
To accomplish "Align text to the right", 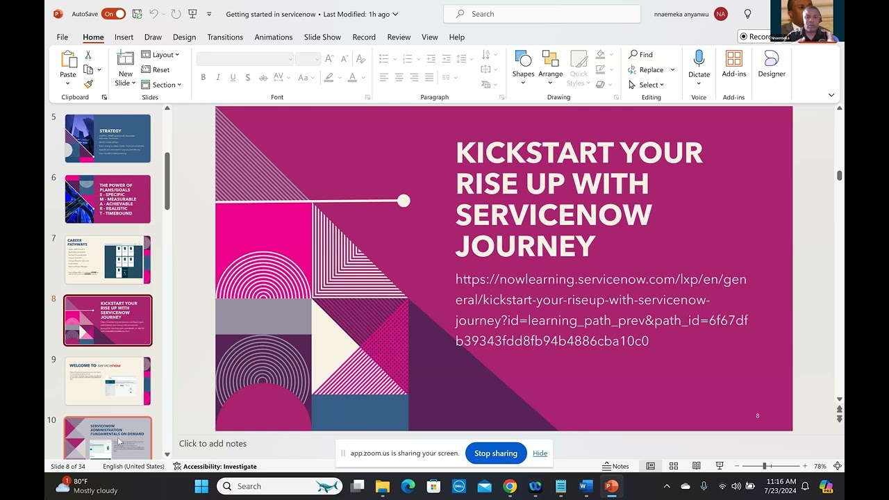I will 415,77.
